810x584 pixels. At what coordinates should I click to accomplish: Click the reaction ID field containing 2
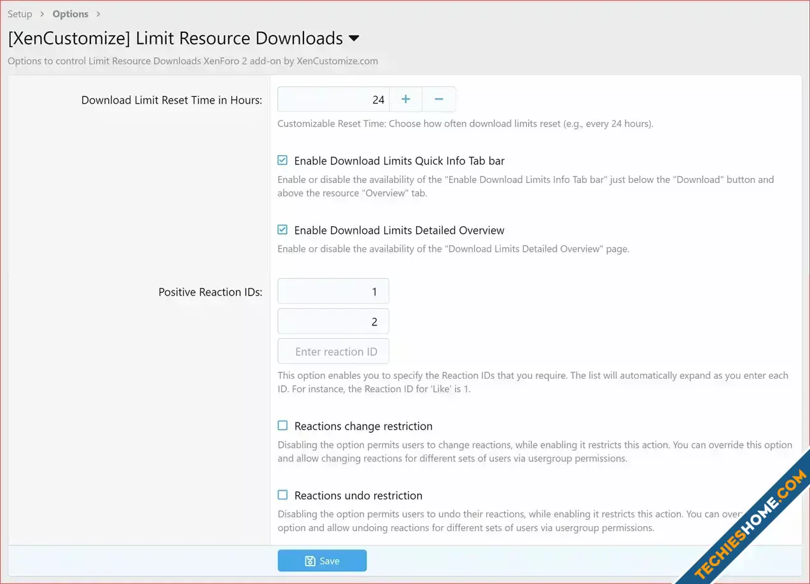pos(333,322)
